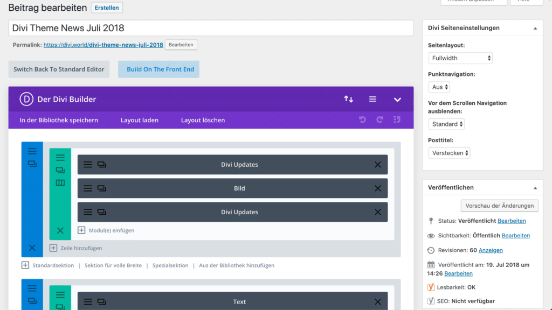This screenshot has width=552, height=310.
Task: Click the publish date calendar icon
Action: point(431,265)
